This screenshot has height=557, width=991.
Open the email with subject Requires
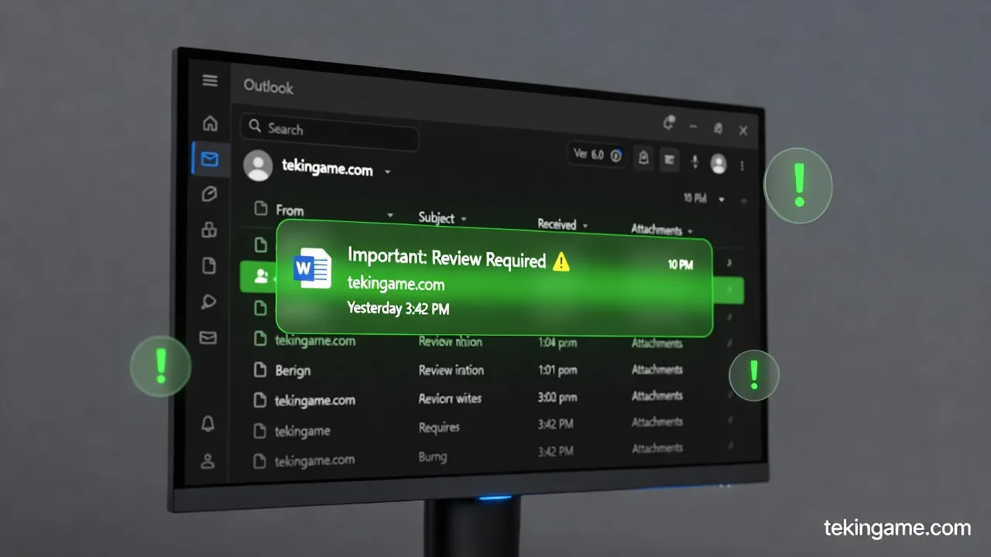[x=439, y=427]
